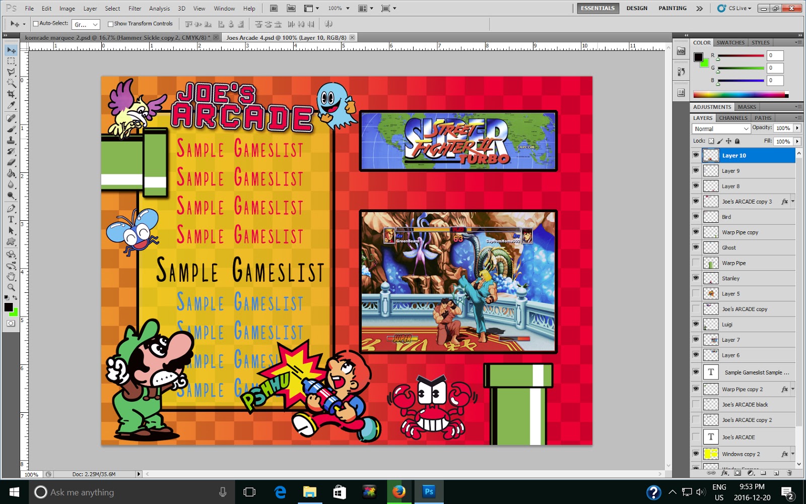
Task: Open the Filter menu
Action: click(134, 8)
